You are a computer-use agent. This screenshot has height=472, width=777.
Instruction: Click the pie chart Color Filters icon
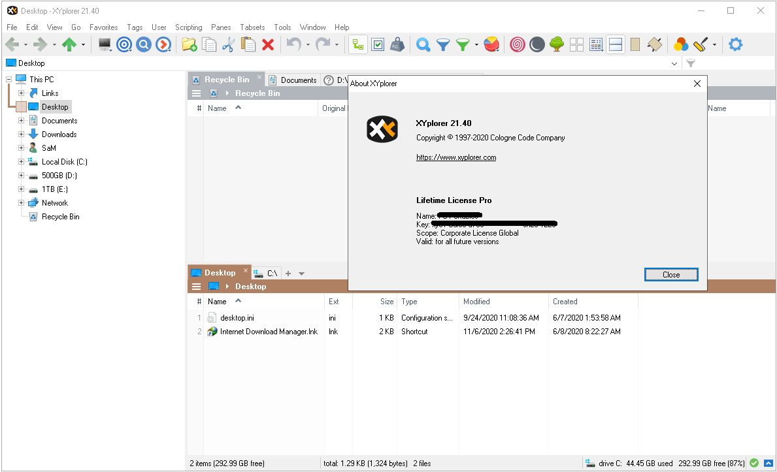(491, 44)
